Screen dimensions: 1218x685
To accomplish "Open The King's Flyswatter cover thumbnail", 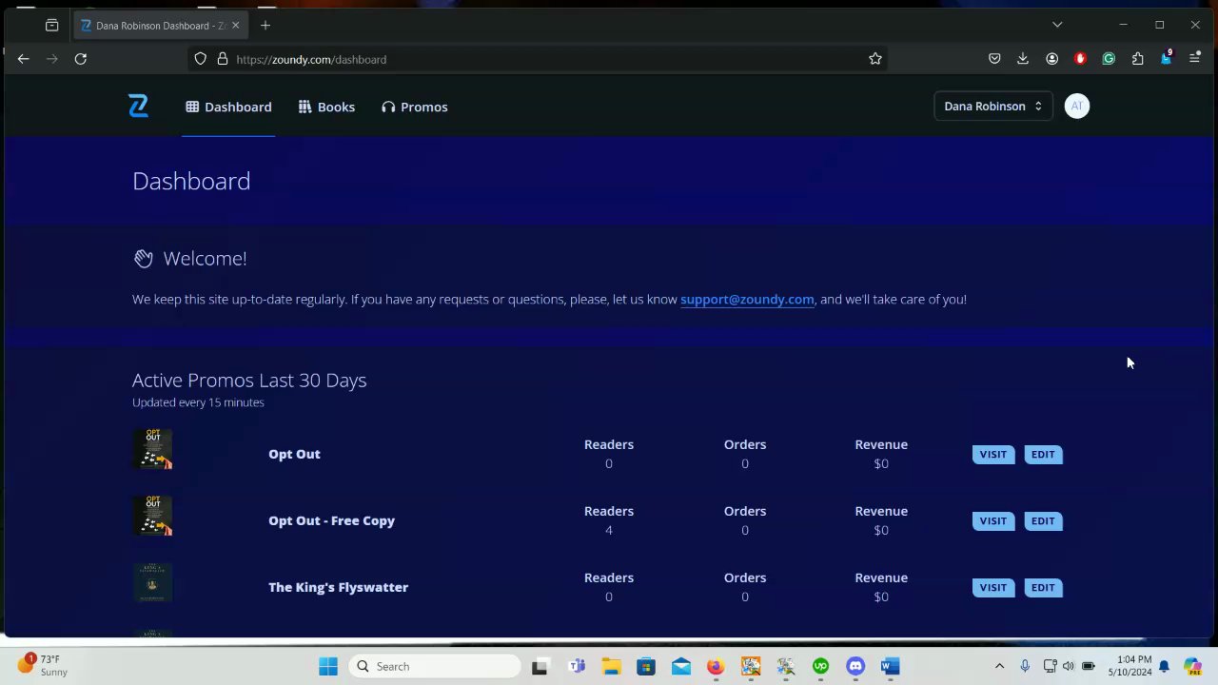I will click(152, 582).
